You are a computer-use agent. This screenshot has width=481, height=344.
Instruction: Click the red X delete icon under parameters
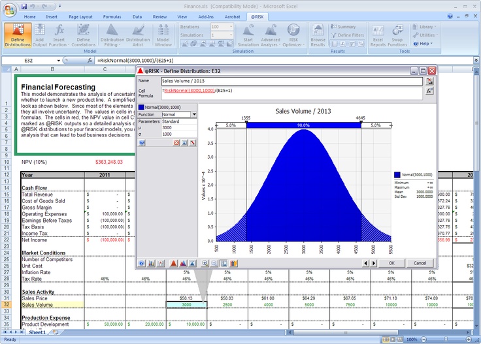point(176,143)
